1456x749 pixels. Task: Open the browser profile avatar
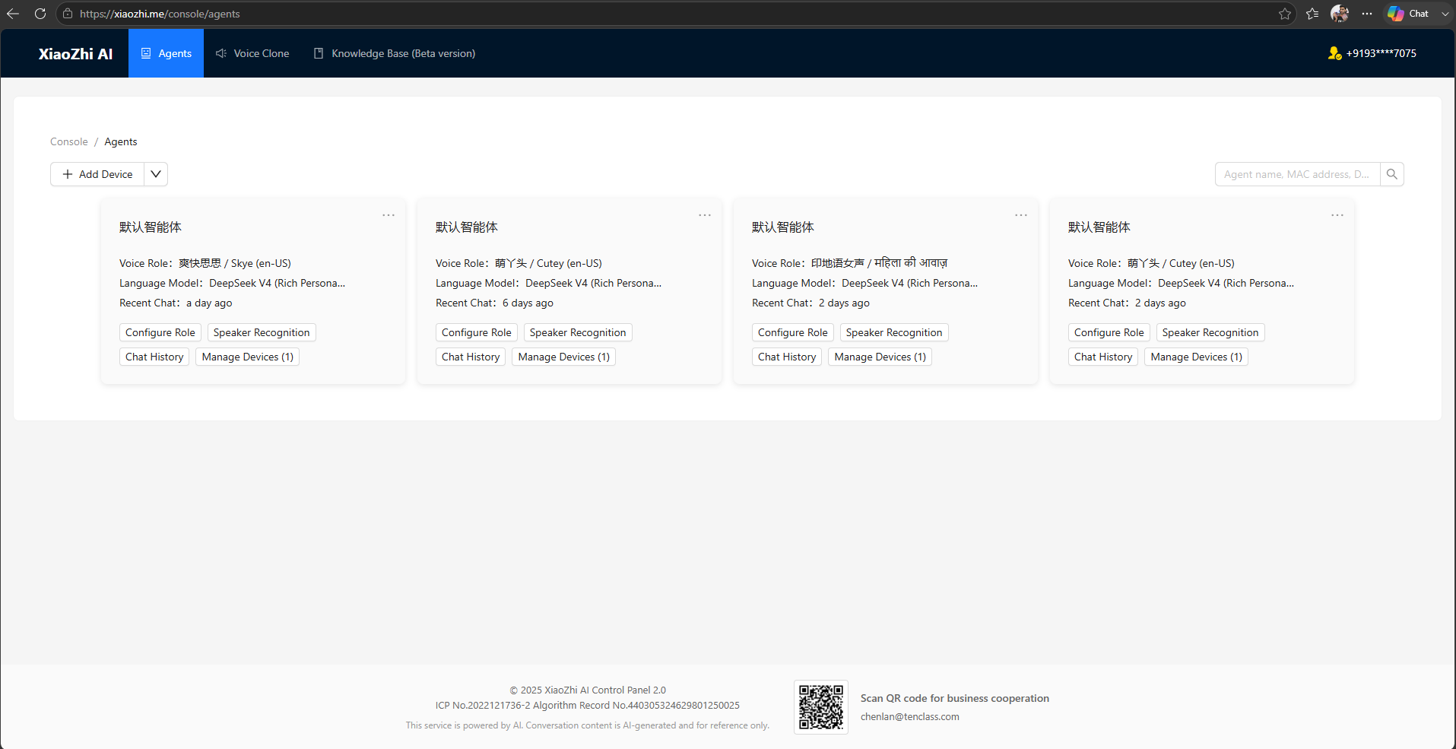1340,14
